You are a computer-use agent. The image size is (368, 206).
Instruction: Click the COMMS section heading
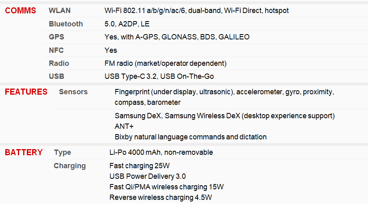pyautogui.click(x=20, y=11)
